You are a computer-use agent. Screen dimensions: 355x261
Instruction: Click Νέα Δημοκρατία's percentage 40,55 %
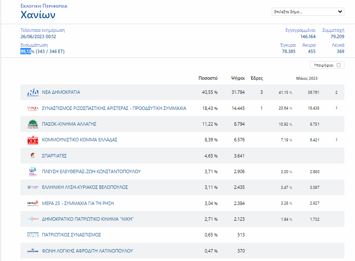(x=210, y=93)
